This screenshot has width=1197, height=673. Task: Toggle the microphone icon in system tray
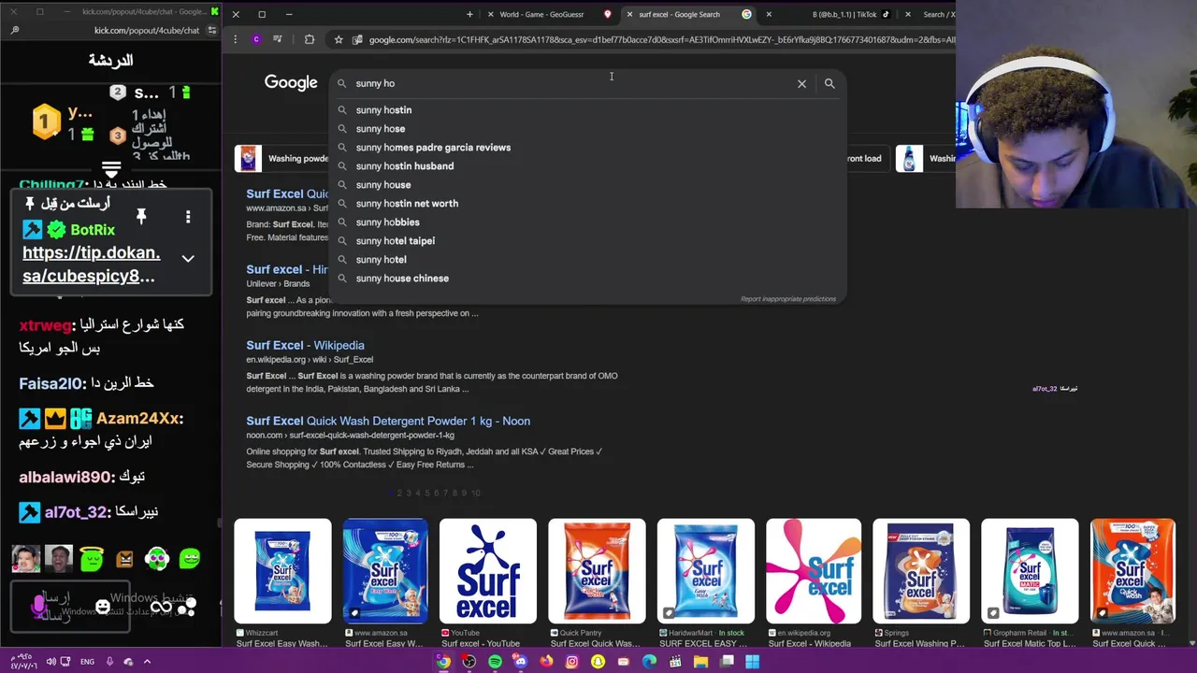pyautogui.click(x=109, y=662)
